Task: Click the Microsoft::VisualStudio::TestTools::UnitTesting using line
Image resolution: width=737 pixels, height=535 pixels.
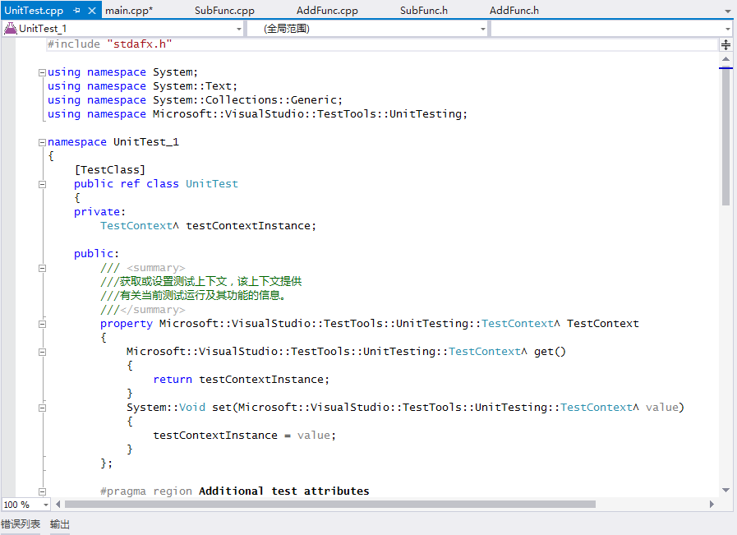Action: point(257,114)
